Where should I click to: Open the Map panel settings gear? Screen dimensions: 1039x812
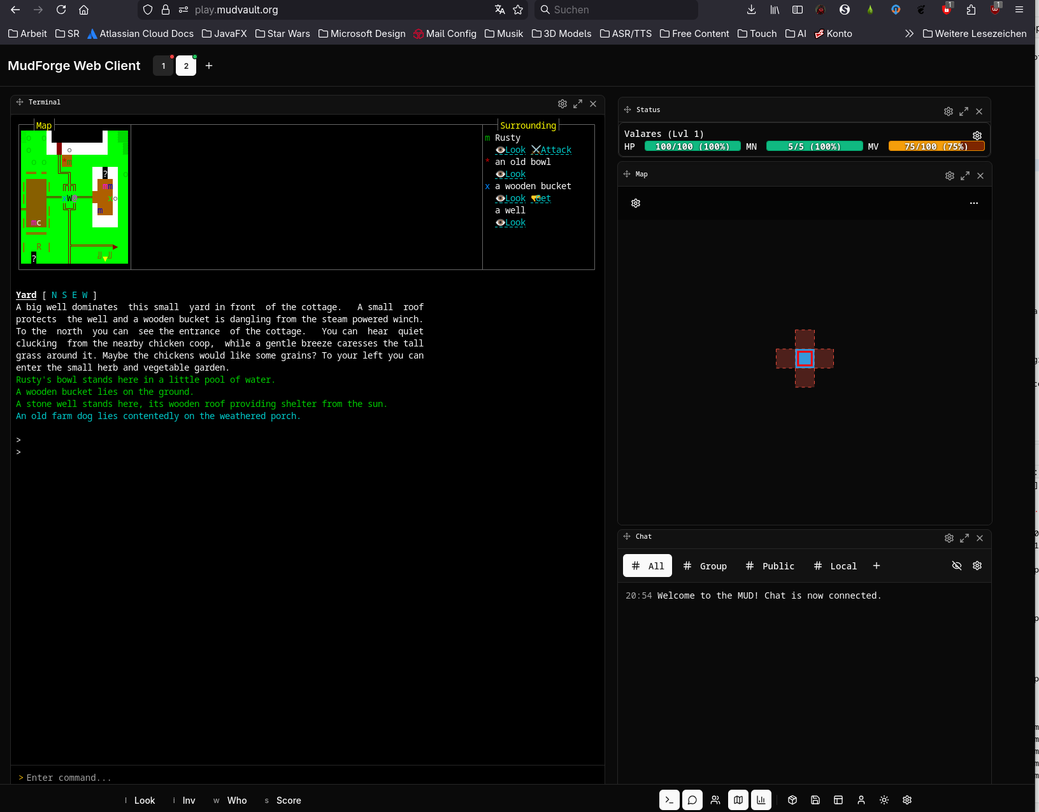click(949, 176)
